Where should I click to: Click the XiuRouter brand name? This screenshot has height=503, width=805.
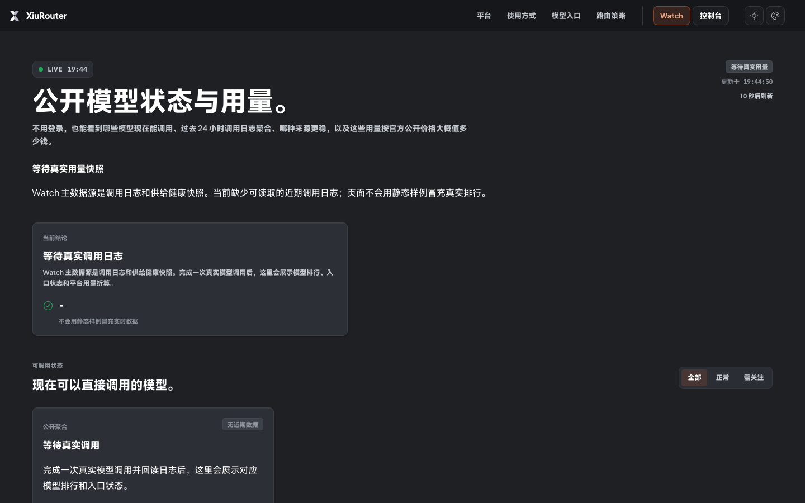coord(46,16)
